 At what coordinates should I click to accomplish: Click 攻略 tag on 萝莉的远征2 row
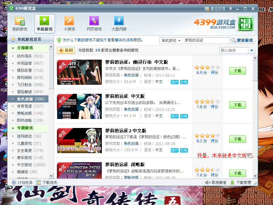click(184, 150)
